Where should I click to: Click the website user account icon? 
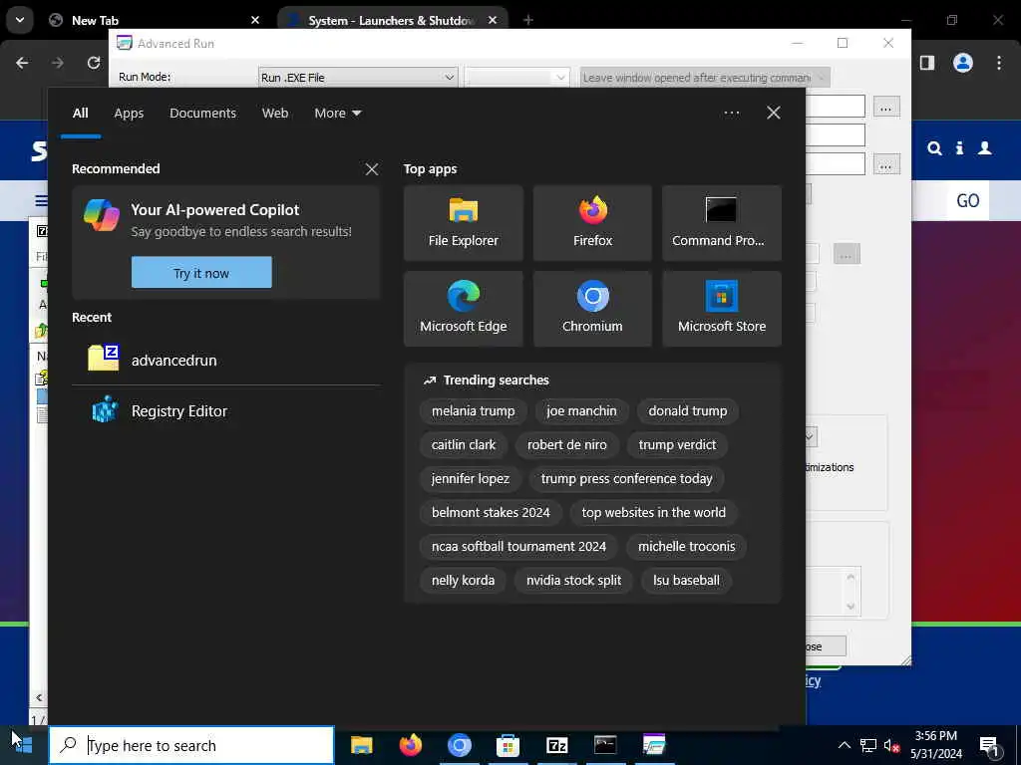click(x=985, y=148)
